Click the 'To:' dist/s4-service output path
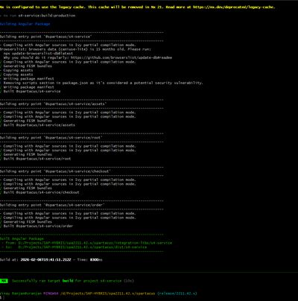 point(82,247)
